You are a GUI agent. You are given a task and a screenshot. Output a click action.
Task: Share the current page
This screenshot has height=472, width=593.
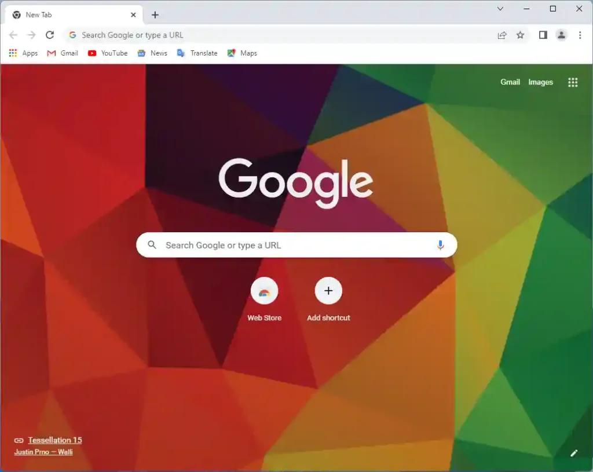click(x=502, y=35)
